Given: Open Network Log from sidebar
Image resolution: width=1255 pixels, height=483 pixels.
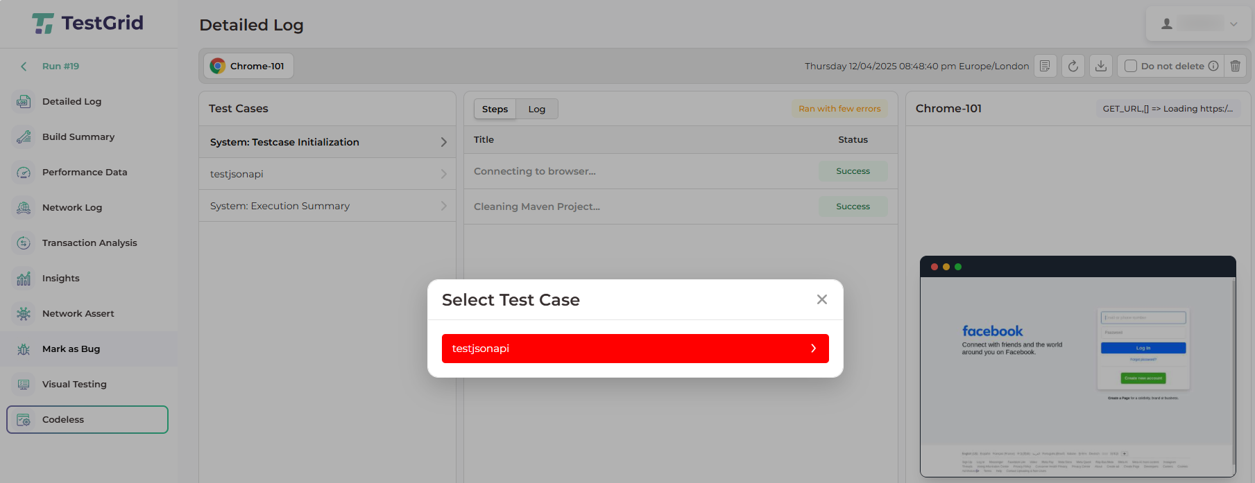Looking at the screenshot, I should click(71, 207).
